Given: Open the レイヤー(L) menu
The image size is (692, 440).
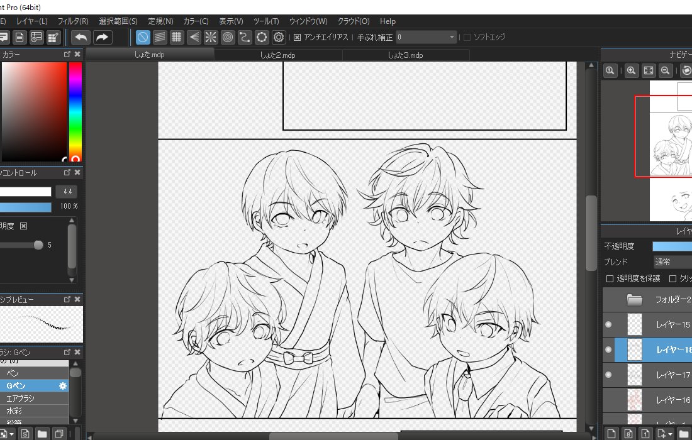Looking at the screenshot, I should pyautogui.click(x=32, y=21).
